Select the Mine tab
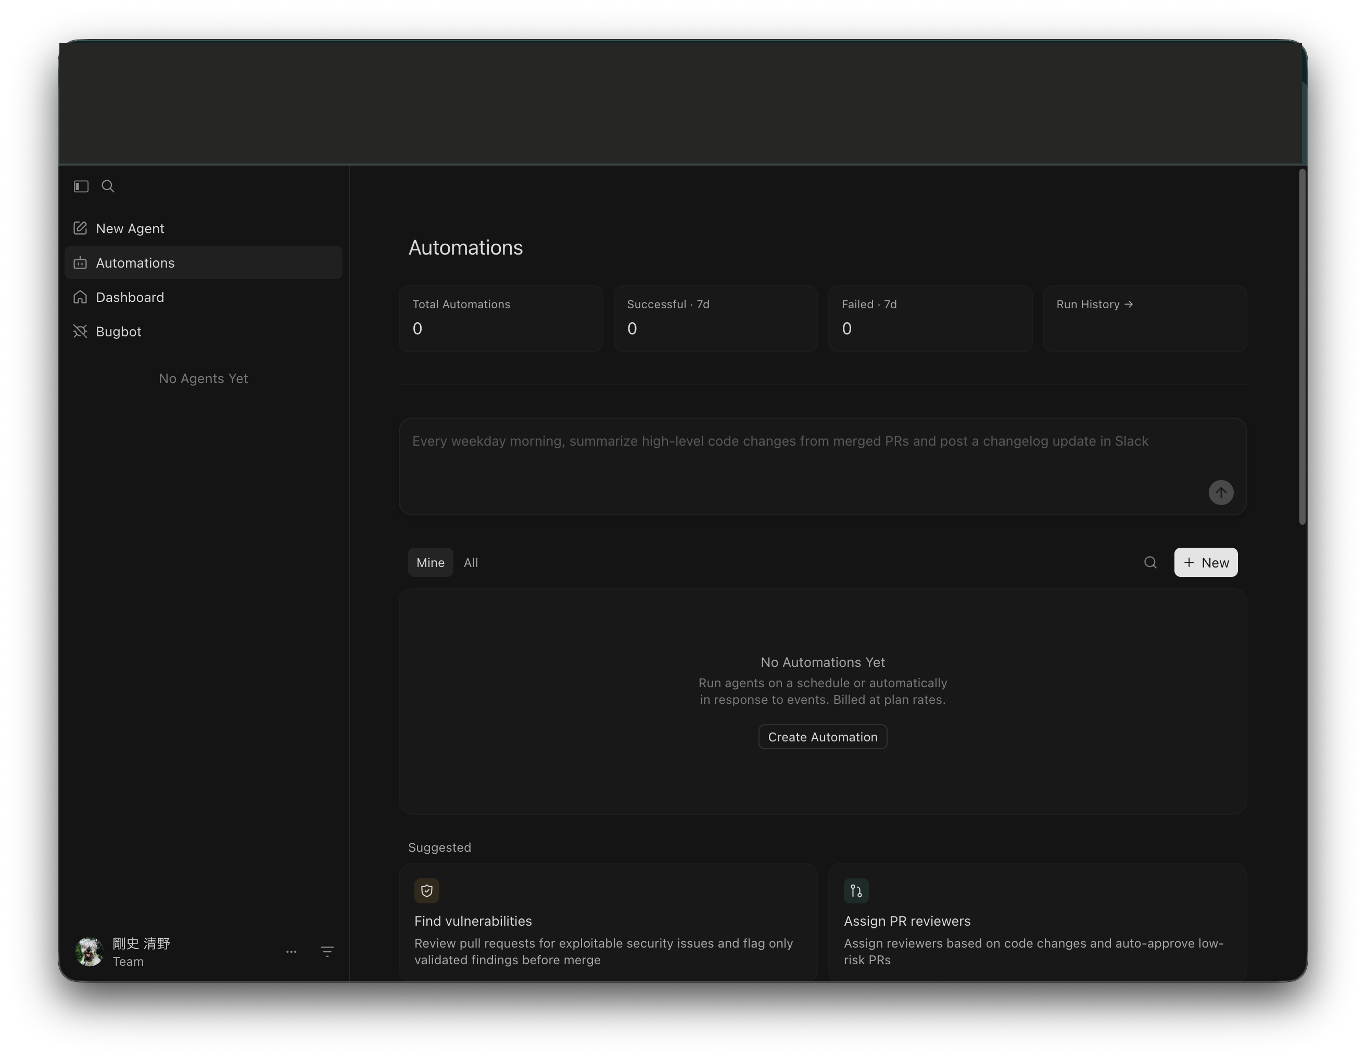 429,562
